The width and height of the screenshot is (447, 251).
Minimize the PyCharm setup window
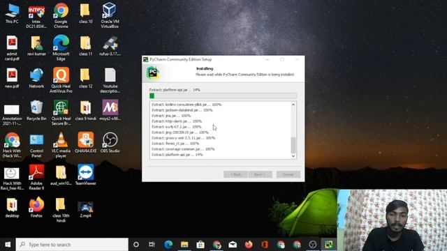pos(268,59)
